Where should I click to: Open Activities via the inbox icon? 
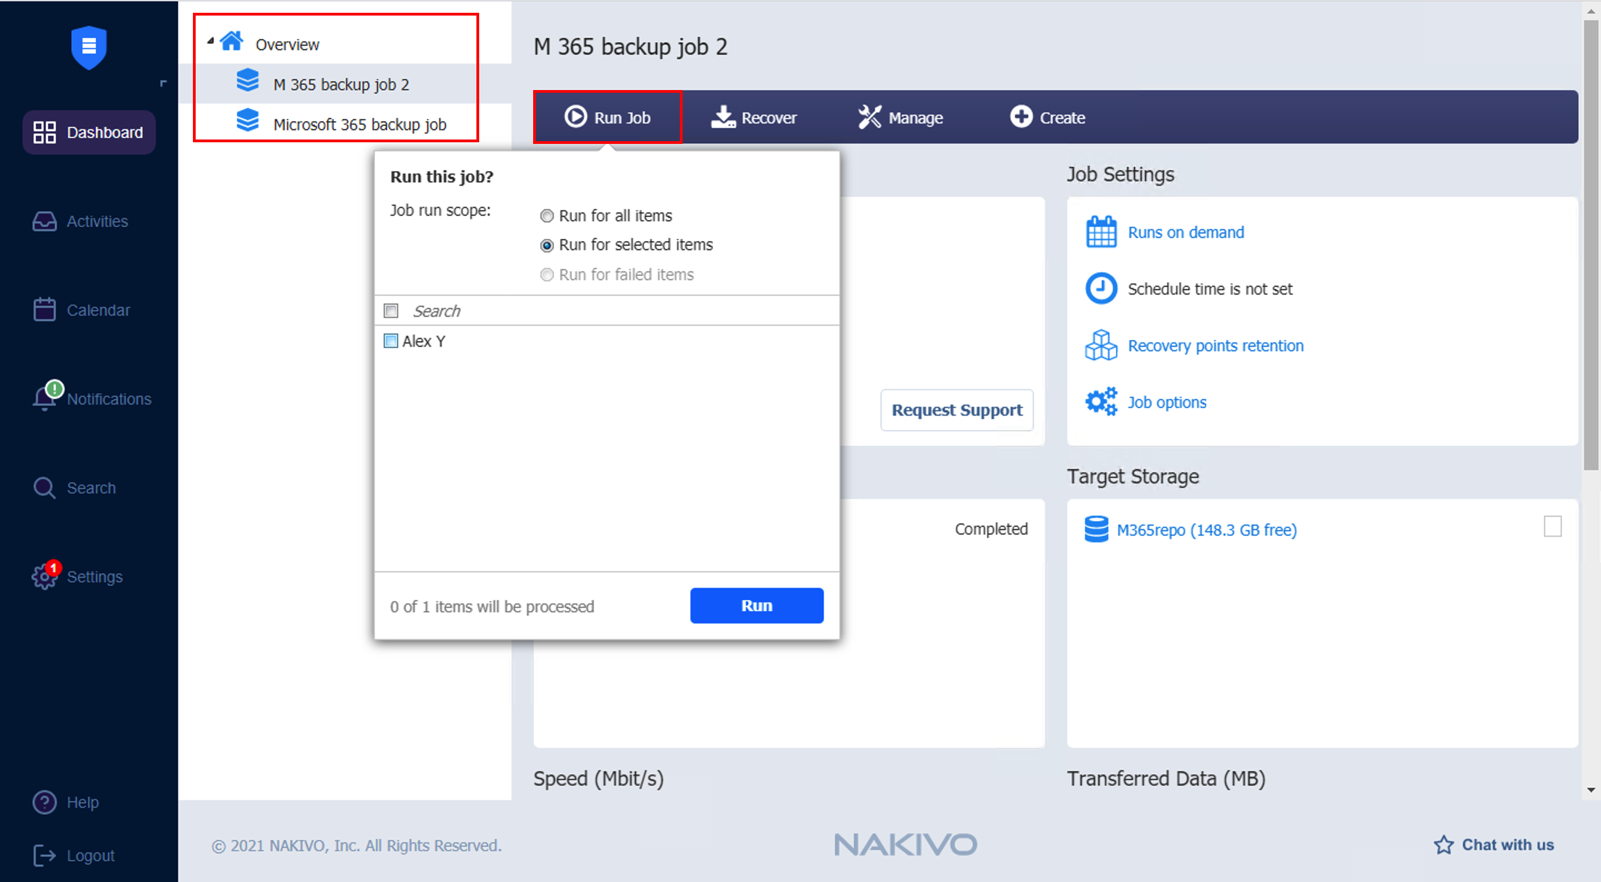click(44, 221)
